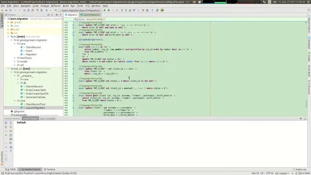Toggle the Favorites tool window side tab
This screenshot has width=311, height=175.
pyautogui.click(x=2, y=159)
